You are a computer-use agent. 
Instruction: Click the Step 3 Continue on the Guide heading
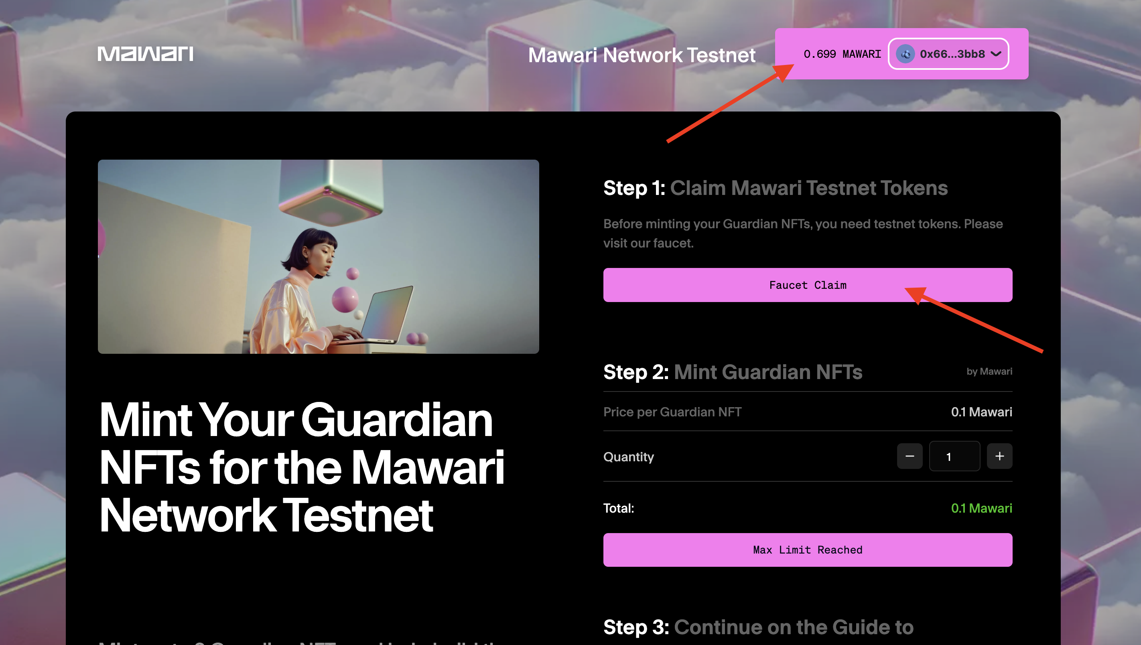point(758,627)
